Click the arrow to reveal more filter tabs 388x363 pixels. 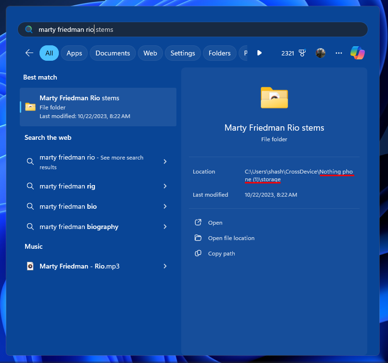click(x=259, y=53)
